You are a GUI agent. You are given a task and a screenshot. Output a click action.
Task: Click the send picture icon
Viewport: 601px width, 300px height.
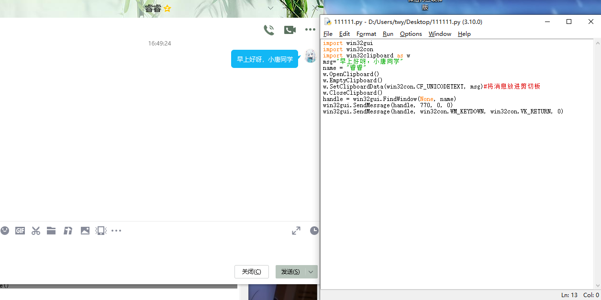(85, 231)
